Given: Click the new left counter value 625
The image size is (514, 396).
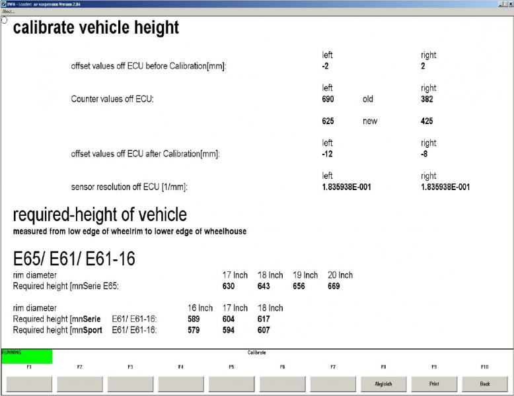Looking at the screenshot, I should point(328,121).
